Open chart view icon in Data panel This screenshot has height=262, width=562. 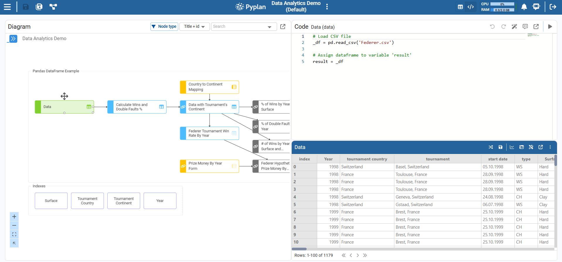point(512,147)
